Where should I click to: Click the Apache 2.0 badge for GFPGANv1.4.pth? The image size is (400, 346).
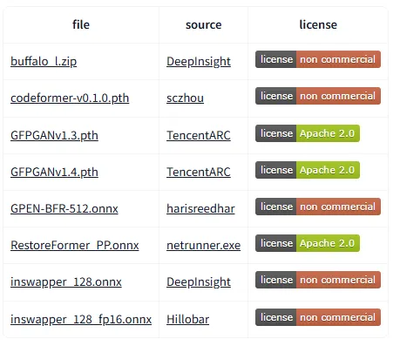(308, 170)
